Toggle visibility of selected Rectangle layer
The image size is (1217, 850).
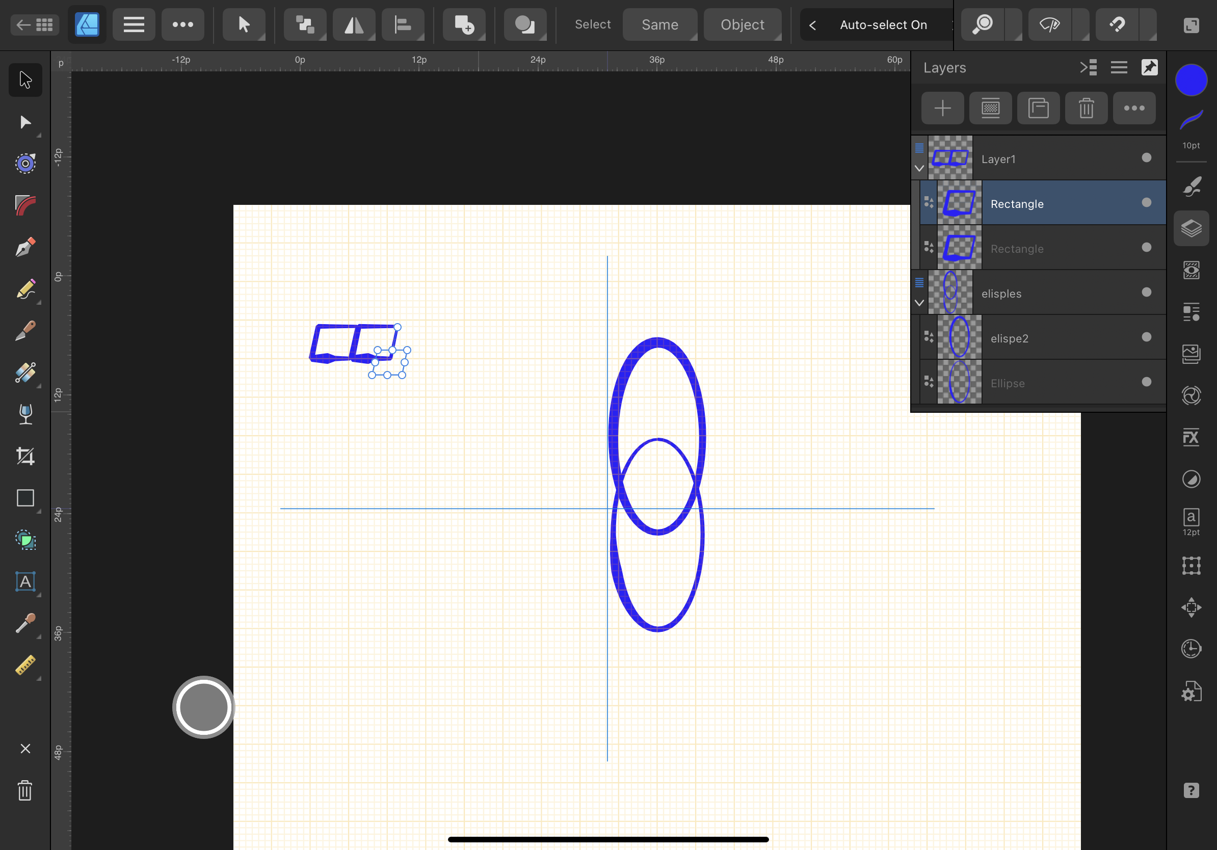[x=1146, y=202]
